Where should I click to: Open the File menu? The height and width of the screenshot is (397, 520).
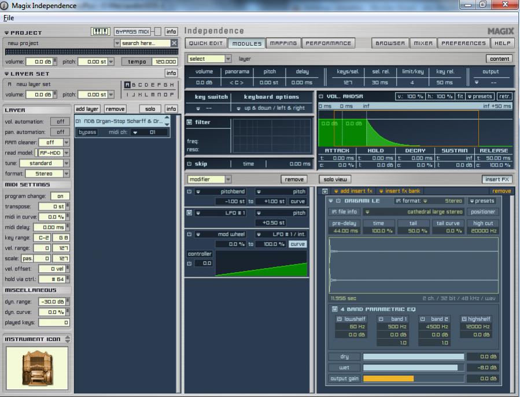(9, 18)
